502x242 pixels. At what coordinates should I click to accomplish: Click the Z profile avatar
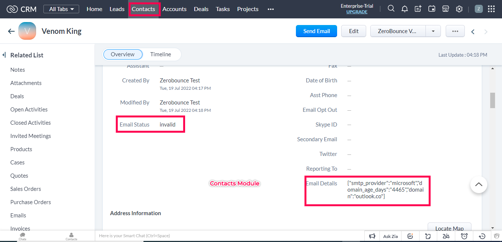point(478,9)
